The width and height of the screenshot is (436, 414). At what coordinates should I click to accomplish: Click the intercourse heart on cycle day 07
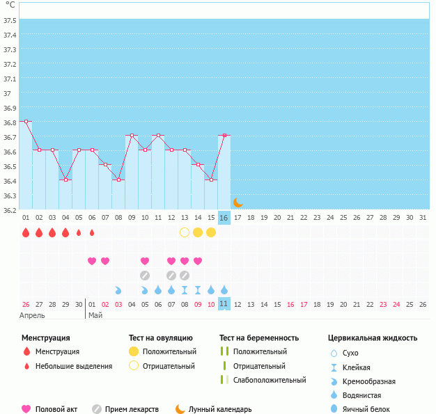(x=105, y=261)
